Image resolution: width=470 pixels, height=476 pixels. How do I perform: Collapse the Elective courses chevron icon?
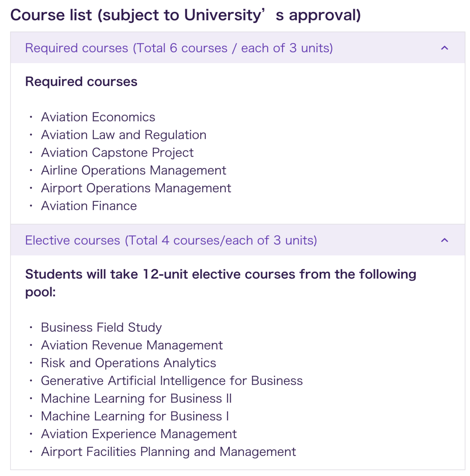(444, 240)
